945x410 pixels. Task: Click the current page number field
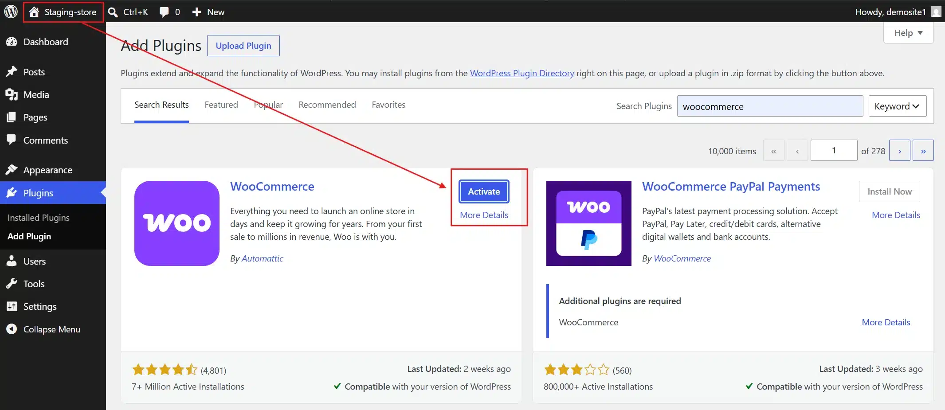coord(834,151)
